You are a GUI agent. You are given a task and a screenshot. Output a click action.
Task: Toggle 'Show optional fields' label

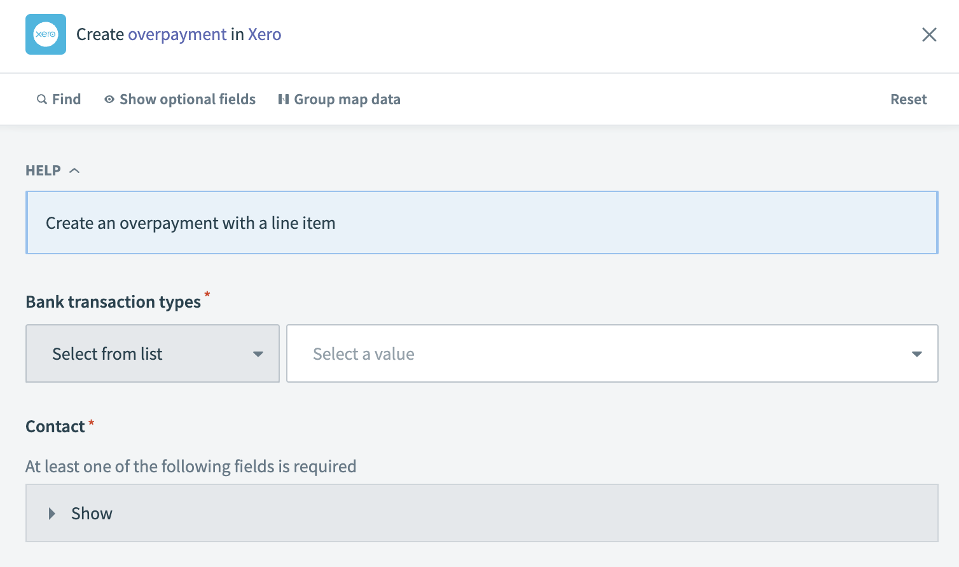[x=188, y=99]
